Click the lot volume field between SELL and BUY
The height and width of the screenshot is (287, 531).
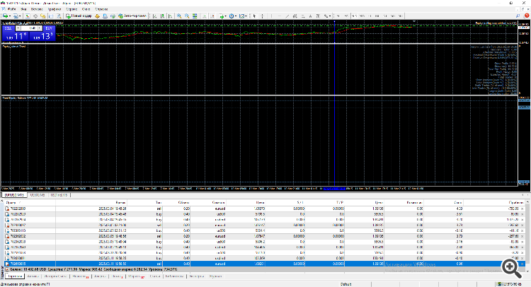point(28,30)
